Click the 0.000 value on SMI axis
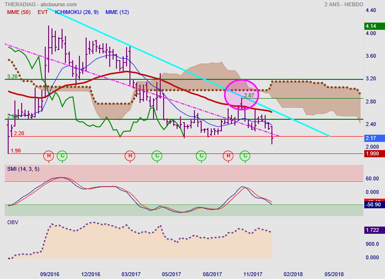The image size is (385, 279). pyautogui.click(x=372, y=192)
